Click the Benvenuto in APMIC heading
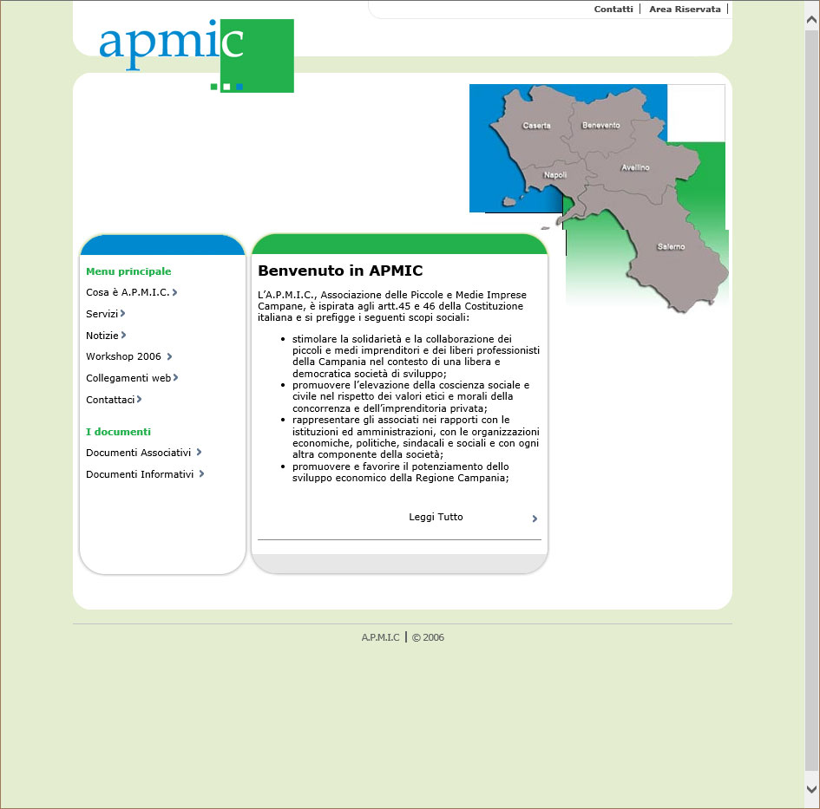The image size is (820, 809). tap(340, 271)
